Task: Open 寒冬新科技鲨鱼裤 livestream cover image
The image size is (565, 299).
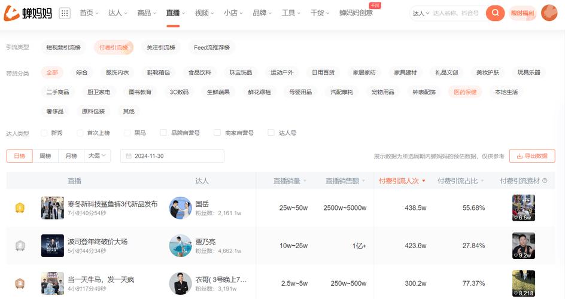Action: coord(53,208)
